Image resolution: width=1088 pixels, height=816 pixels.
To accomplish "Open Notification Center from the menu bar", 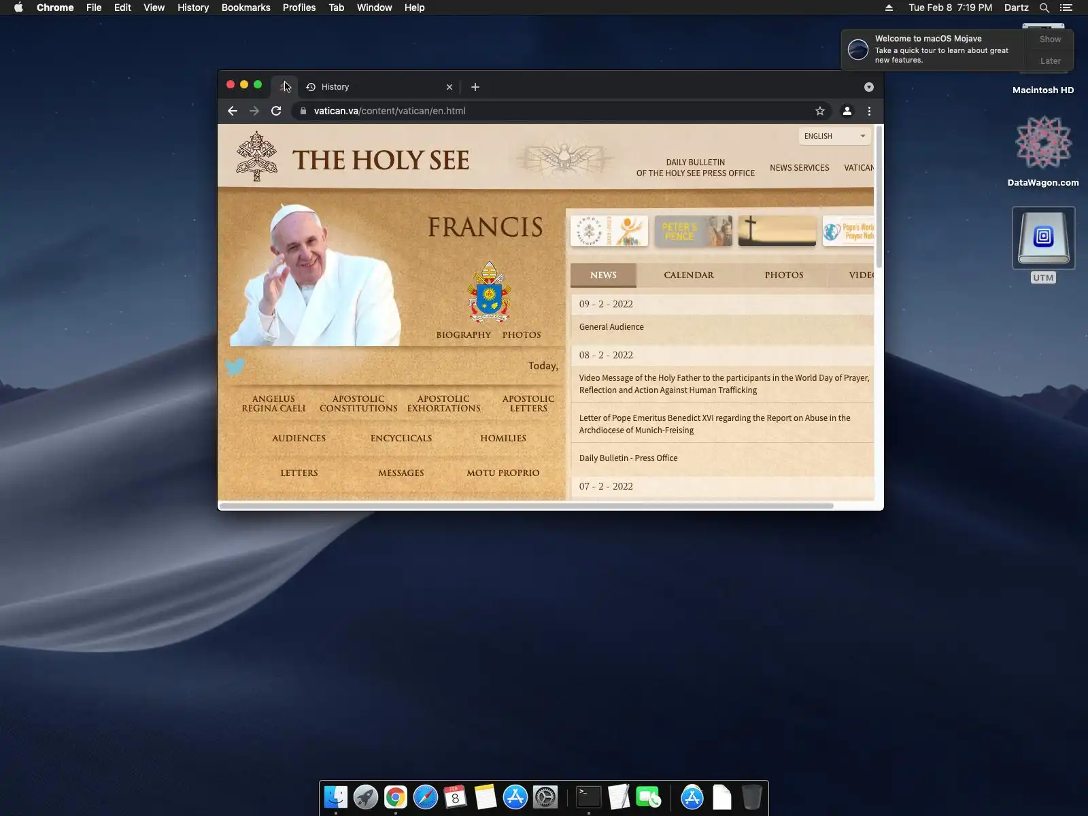I will [x=1066, y=7].
